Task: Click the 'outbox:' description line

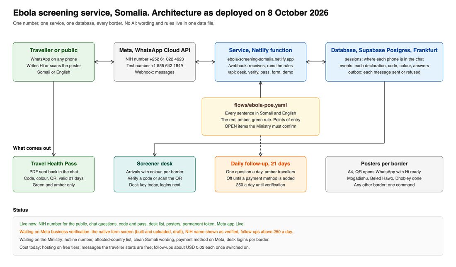Action: tap(384, 72)
